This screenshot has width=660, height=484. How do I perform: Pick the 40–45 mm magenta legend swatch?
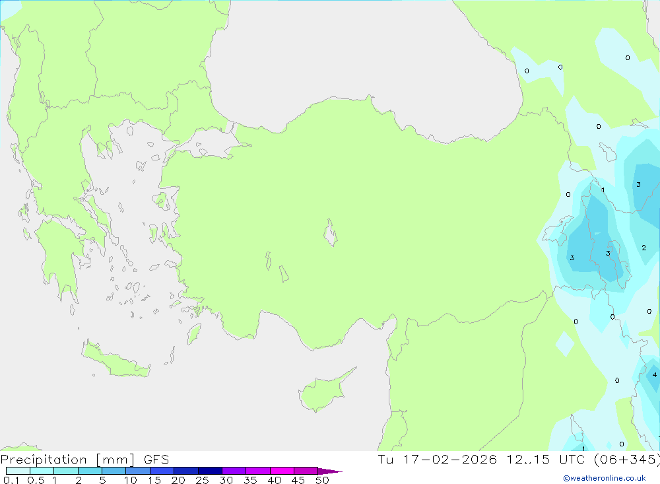(282, 471)
